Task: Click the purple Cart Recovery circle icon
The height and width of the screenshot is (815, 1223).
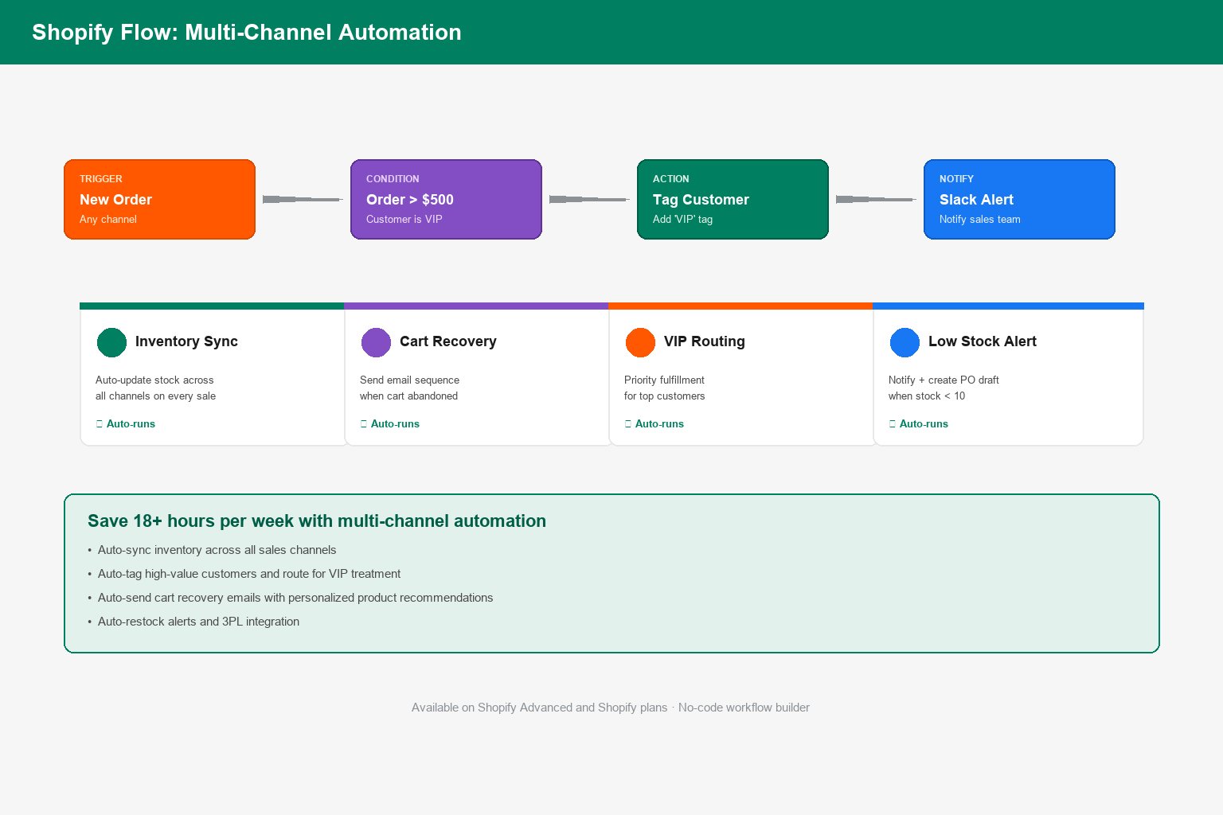Action: tap(376, 342)
